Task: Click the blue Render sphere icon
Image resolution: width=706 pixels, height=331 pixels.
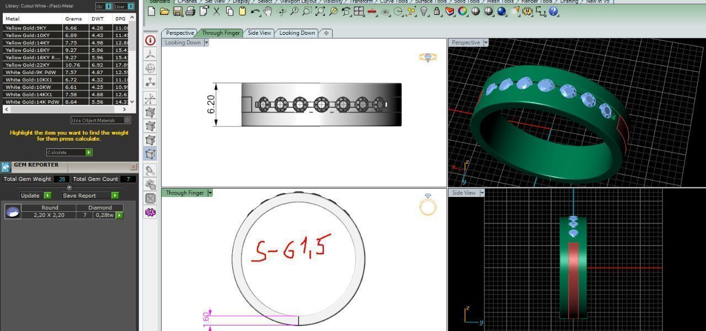Action: [502, 11]
